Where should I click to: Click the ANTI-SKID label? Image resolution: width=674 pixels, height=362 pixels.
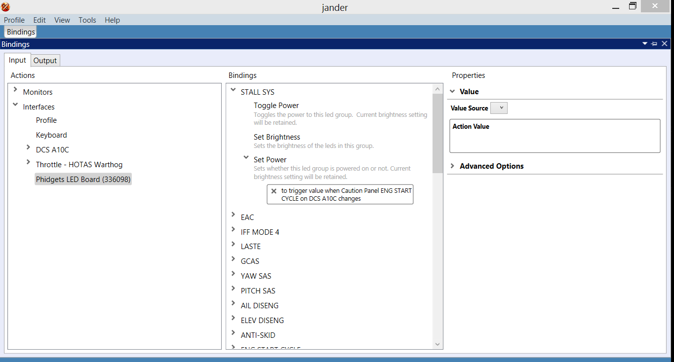258,335
